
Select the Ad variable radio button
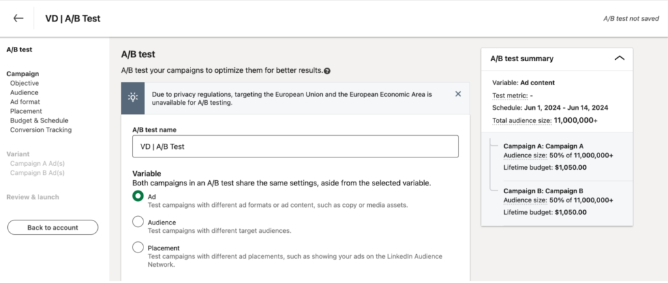coord(138,196)
